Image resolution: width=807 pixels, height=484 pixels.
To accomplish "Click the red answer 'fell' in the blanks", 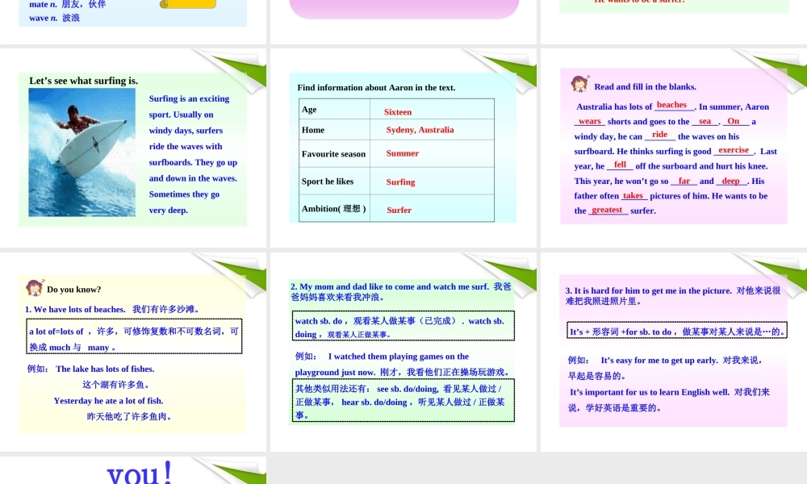I will pos(620,164).
